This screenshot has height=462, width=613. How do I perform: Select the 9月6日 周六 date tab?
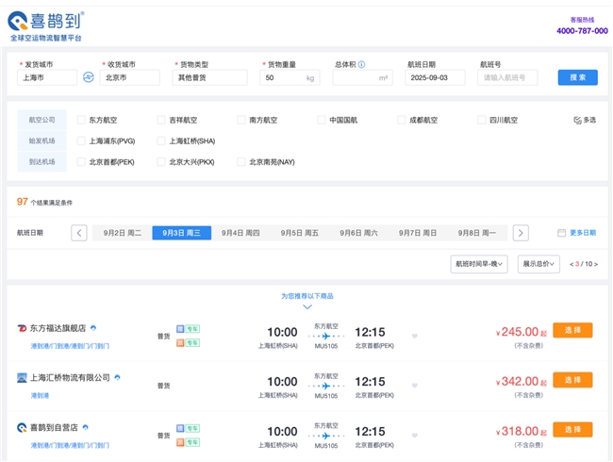358,233
